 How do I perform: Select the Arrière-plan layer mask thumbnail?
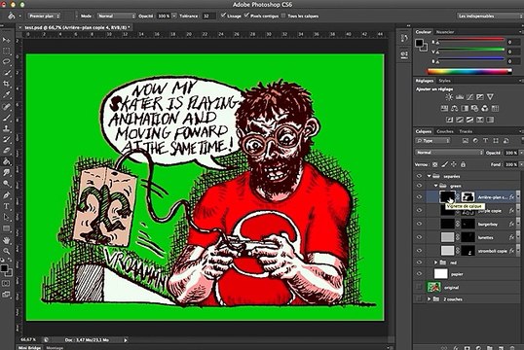pos(468,196)
